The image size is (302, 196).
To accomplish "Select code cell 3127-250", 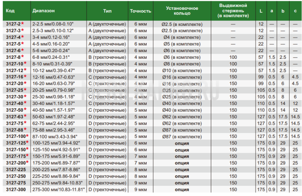I will tap(16, 176).
